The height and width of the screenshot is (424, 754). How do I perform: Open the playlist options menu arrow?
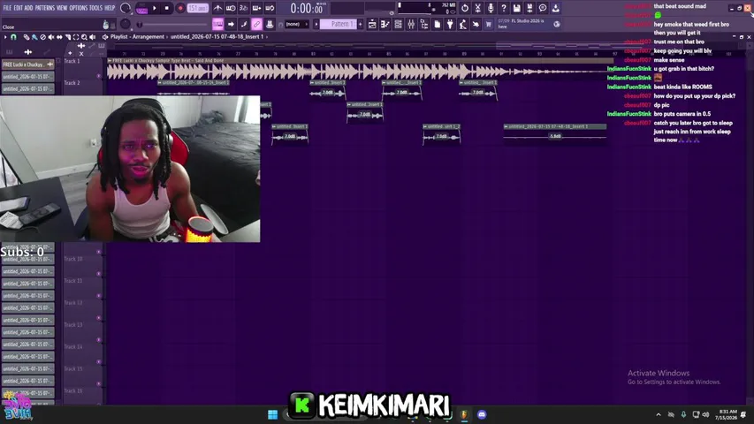5,37
